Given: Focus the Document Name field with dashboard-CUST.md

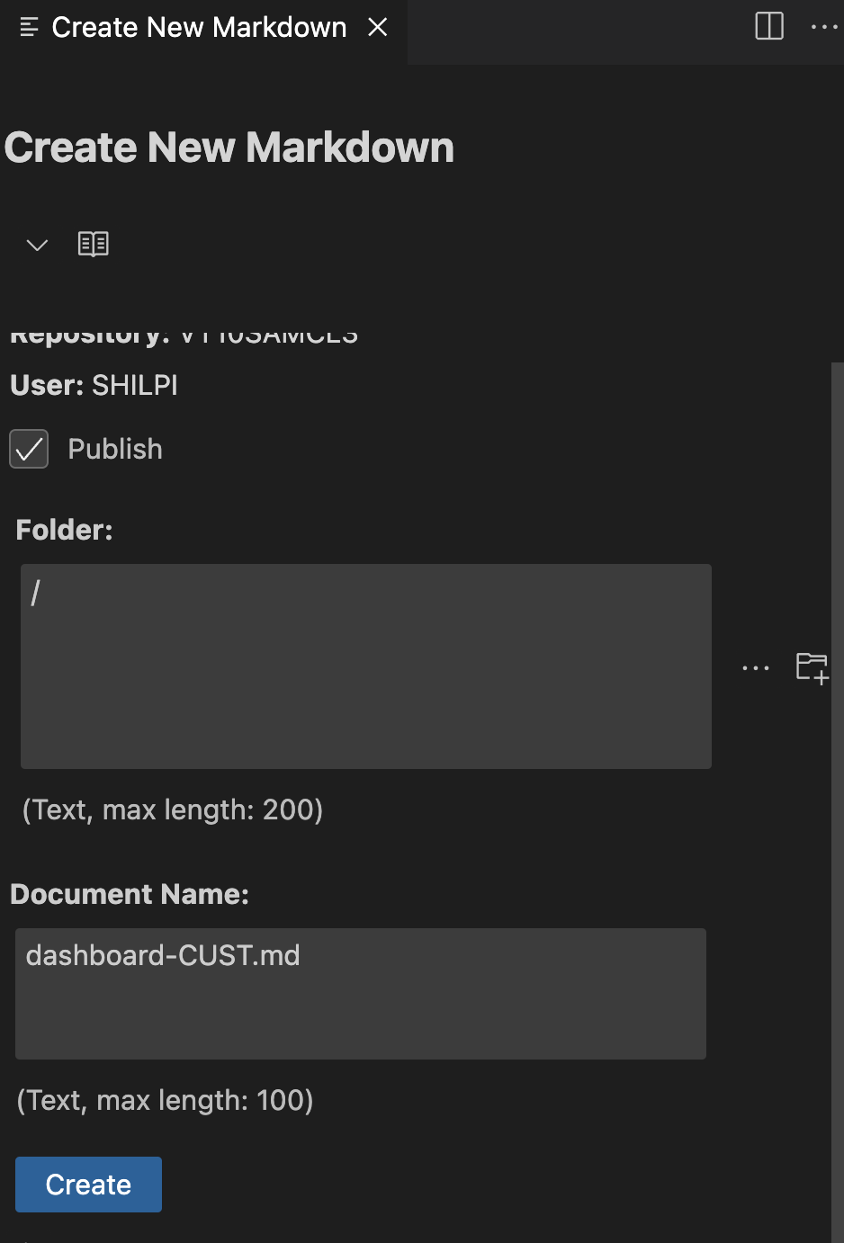Looking at the screenshot, I should (x=360, y=993).
